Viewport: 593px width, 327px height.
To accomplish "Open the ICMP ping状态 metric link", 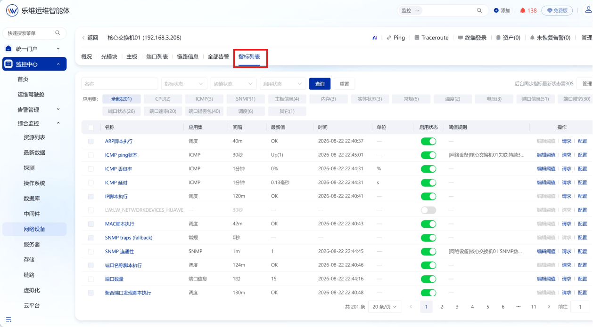I will tap(121, 155).
